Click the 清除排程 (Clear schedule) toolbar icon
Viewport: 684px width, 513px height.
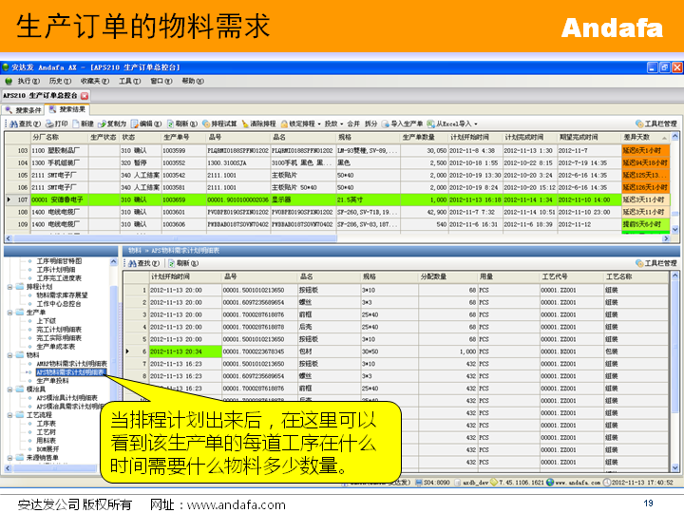pyautogui.click(x=259, y=123)
